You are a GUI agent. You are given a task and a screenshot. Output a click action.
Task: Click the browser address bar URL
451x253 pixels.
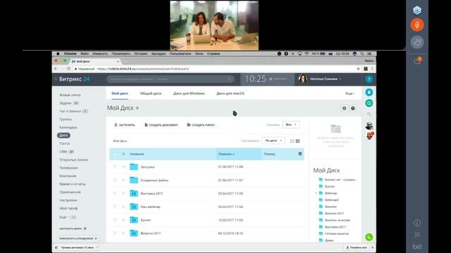[x=143, y=69]
